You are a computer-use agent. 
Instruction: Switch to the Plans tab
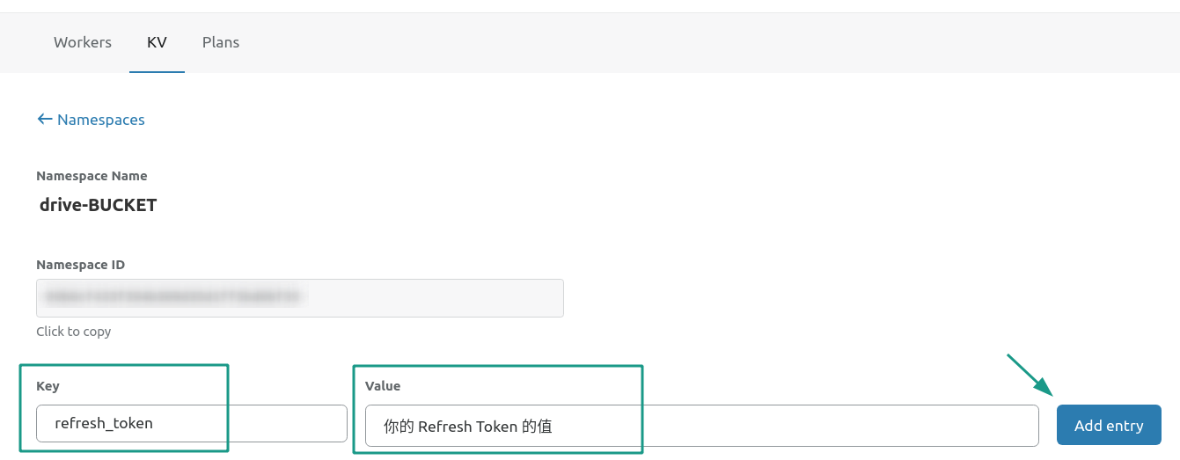tap(221, 42)
